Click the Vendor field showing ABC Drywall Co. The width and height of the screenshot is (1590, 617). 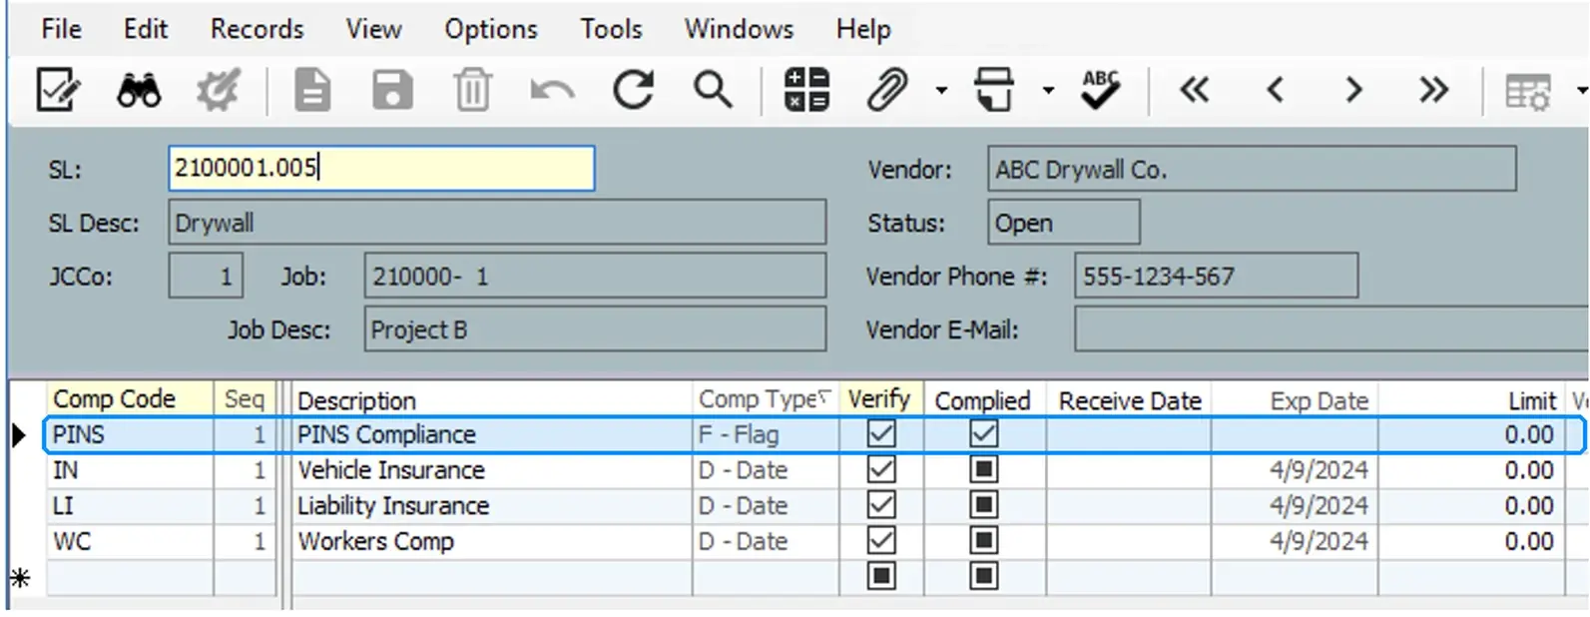click(x=1252, y=168)
